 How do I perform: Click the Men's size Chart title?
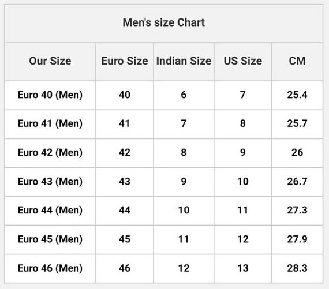pyautogui.click(x=164, y=22)
